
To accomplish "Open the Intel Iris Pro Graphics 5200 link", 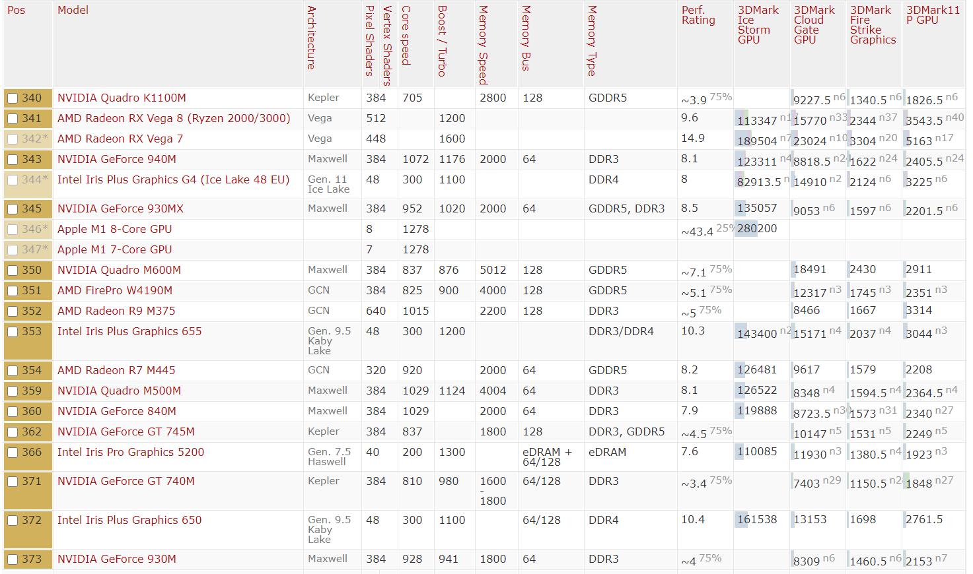I will (131, 452).
